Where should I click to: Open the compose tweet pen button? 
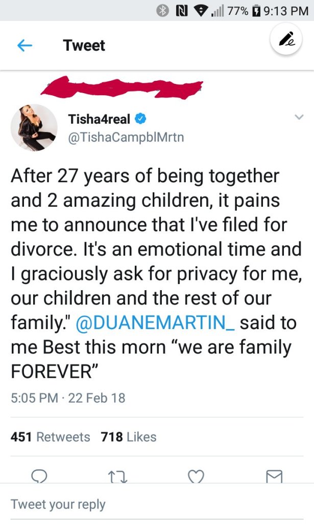285,40
